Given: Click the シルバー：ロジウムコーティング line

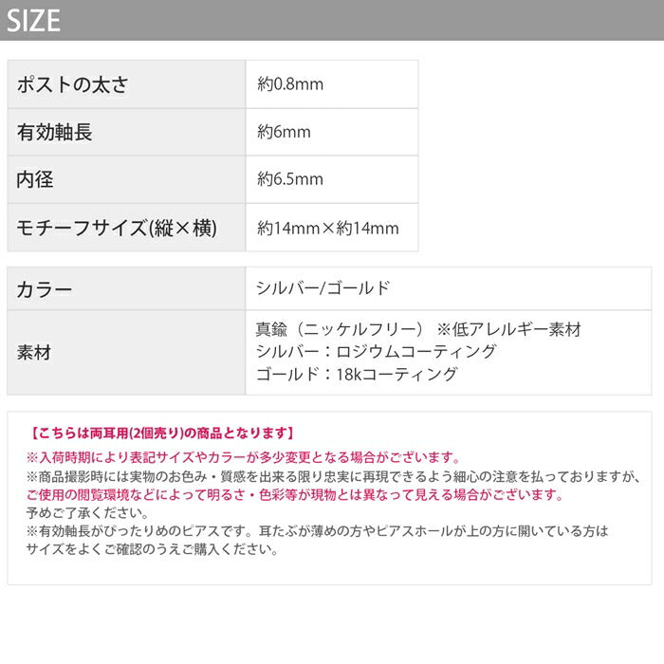Looking at the screenshot, I should tap(376, 352).
